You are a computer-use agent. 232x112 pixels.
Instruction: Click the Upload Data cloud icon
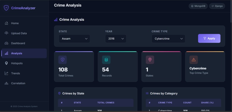[x=6, y=33]
